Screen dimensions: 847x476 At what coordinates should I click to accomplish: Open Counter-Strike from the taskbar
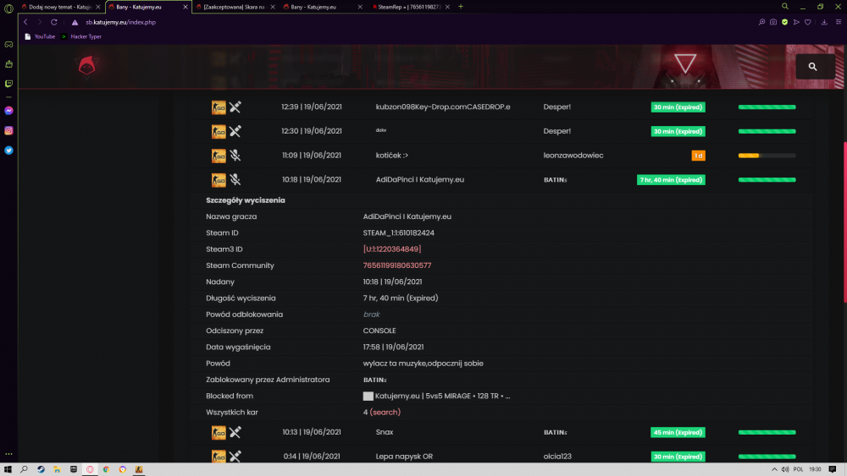139,469
